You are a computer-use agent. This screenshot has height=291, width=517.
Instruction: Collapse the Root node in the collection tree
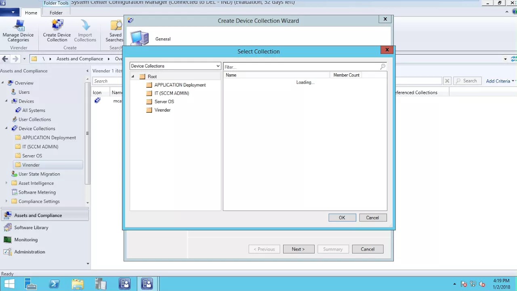point(132,76)
